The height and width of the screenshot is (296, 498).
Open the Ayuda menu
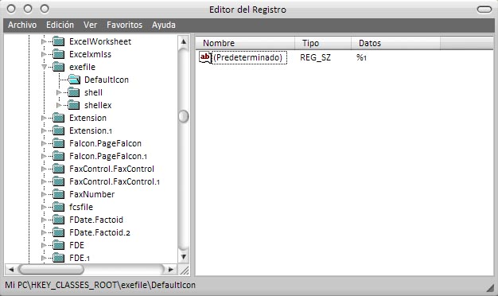164,25
